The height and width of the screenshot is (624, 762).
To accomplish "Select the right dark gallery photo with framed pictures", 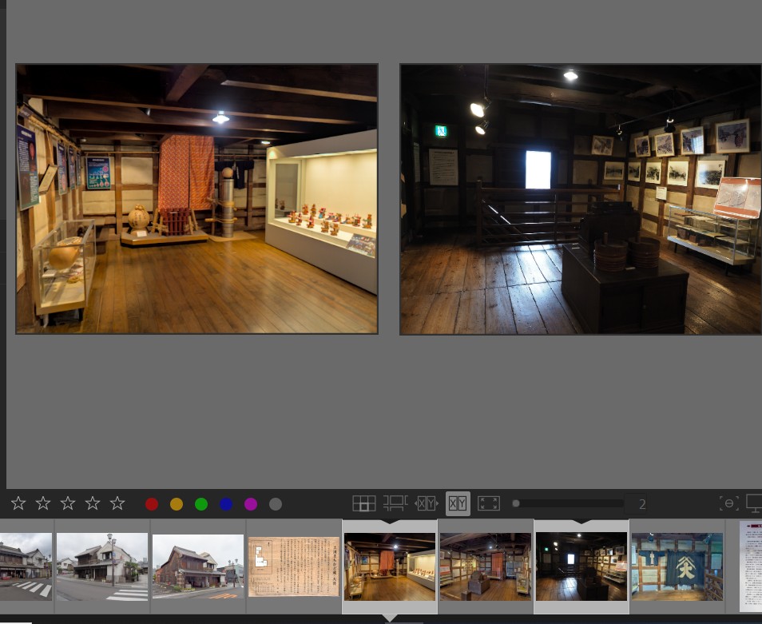I will (x=581, y=199).
